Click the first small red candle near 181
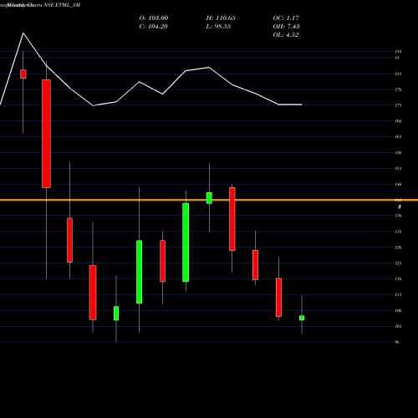418x418 pixels. pyautogui.click(x=23, y=74)
